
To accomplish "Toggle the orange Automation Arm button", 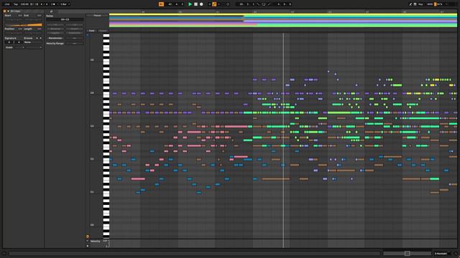I will (x=214, y=4).
